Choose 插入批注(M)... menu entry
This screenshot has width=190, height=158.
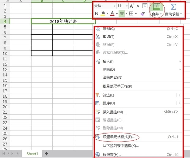139,112
